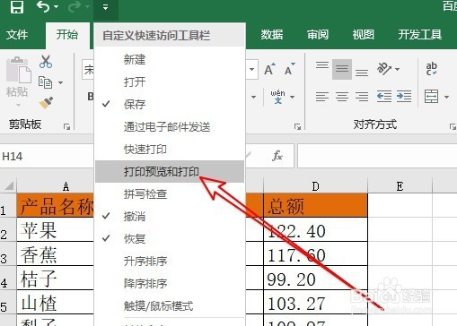Open the Undo history dropdown arrow
The width and height of the screenshot is (457, 326).
pyautogui.click(x=56, y=6)
